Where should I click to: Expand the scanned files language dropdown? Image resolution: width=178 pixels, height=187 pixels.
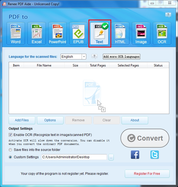pyautogui.click(x=84, y=57)
